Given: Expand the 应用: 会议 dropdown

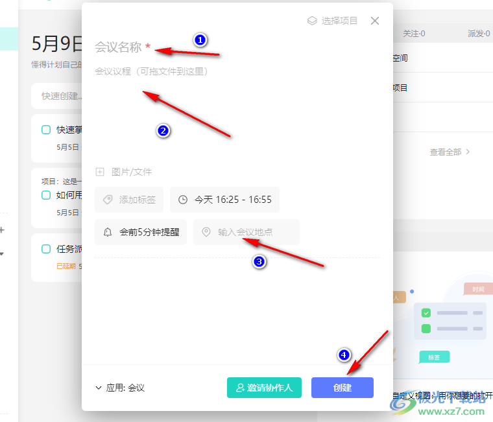Looking at the screenshot, I should tap(120, 388).
